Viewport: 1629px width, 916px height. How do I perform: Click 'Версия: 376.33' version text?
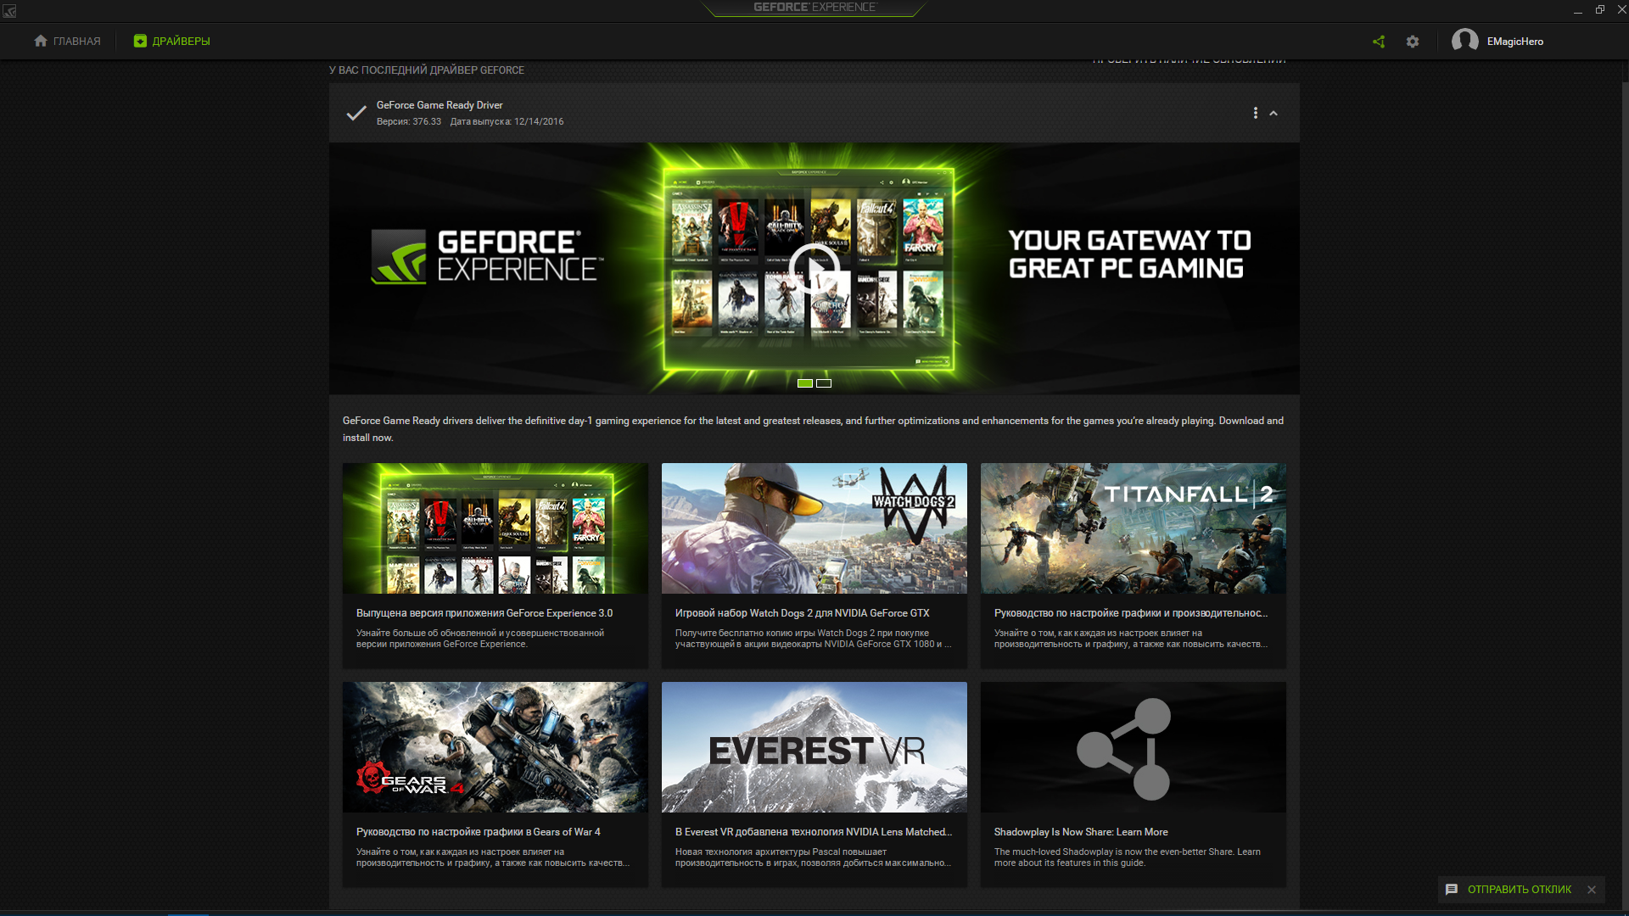pos(409,122)
